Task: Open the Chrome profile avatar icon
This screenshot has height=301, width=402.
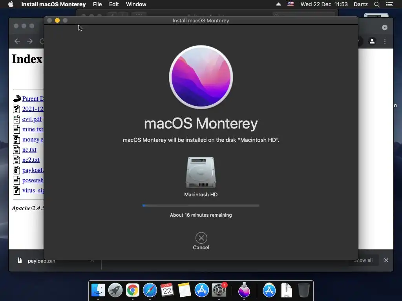Action: pos(372,41)
